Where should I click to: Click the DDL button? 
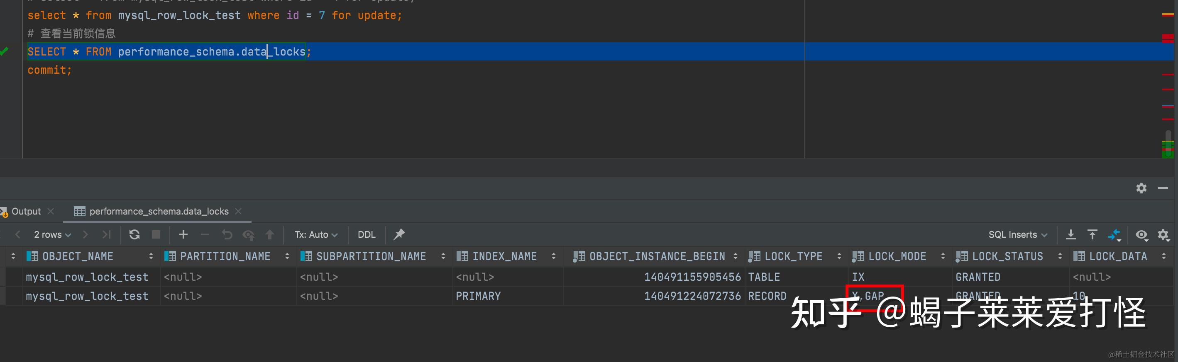click(366, 235)
